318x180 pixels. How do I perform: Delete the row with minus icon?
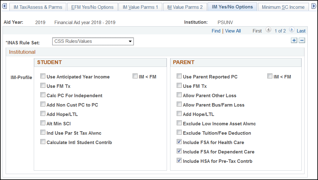[302, 40]
